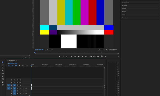This screenshot has height=96, width=160.
Task: Play the sequence in Program Monitor
Action: 79,57
